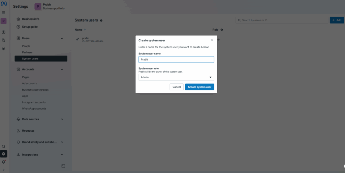Click the help question mark icon
This screenshot has width=345, height=173.
tap(3, 170)
